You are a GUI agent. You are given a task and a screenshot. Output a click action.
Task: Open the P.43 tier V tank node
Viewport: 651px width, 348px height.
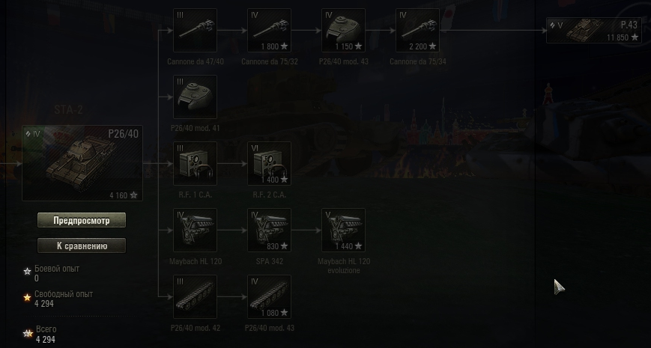pyautogui.click(x=594, y=30)
